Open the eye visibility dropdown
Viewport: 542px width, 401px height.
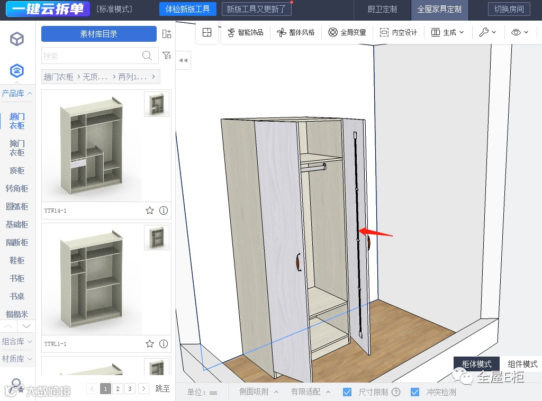(520, 32)
